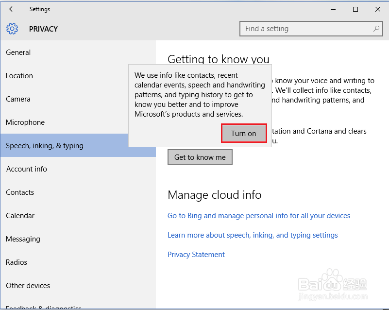This screenshot has height=310, width=389.
Task: Click the PRIVACY title text
Action: [43, 29]
